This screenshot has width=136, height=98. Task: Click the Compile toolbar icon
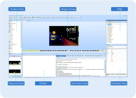21,17
